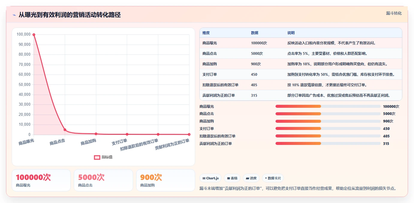Click the chart point at 贡献利润为正的订单
Viewport: 414px width, 203px height.
coord(189,134)
